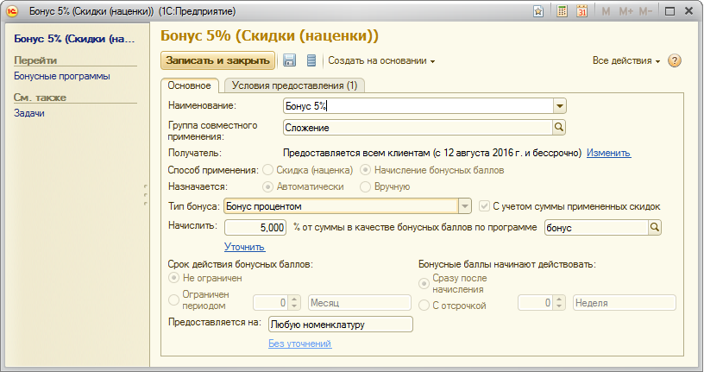Expand the Наименование dropdown arrow
Screen dimensions: 704x372
pyautogui.click(x=559, y=106)
